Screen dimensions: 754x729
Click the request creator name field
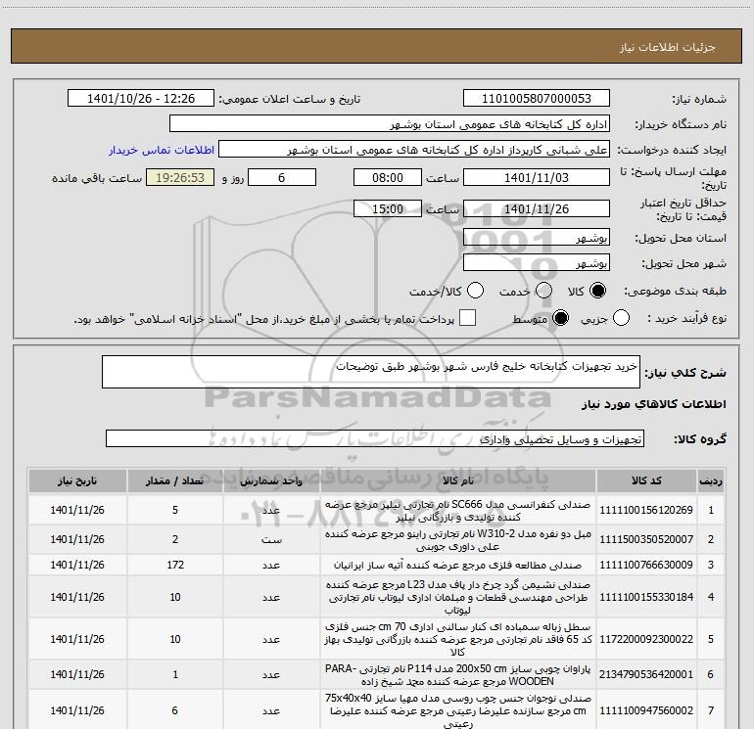pos(414,150)
